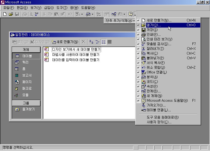This screenshot has width=210, height=151.
Task: Open the Office Links dropdown arrow in main toolbar
Action: tap(82, 14)
